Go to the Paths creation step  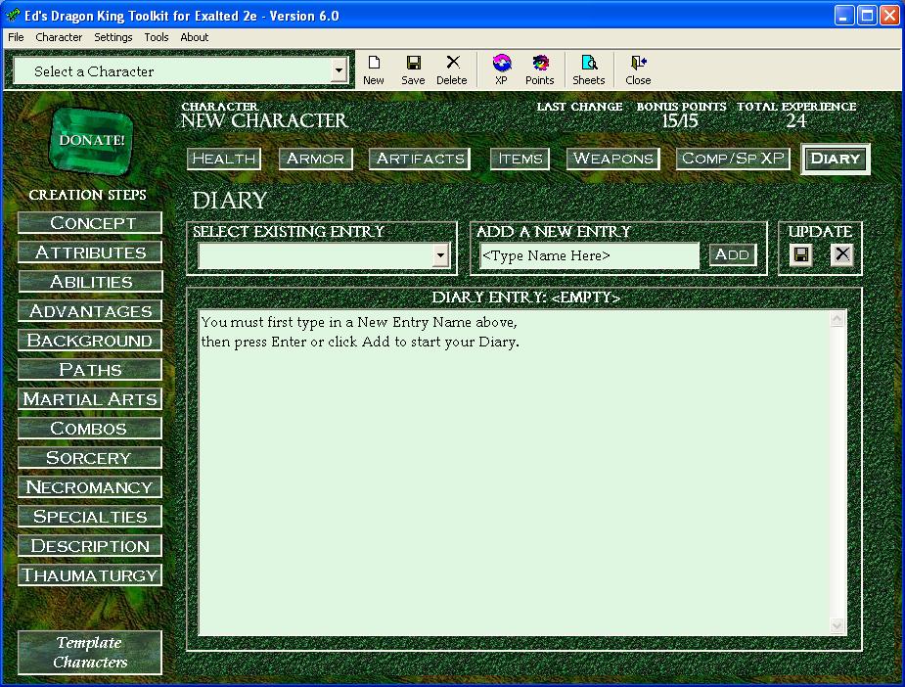90,370
